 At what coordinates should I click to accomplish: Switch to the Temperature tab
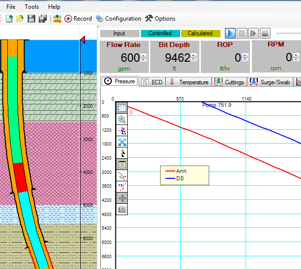click(189, 82)
